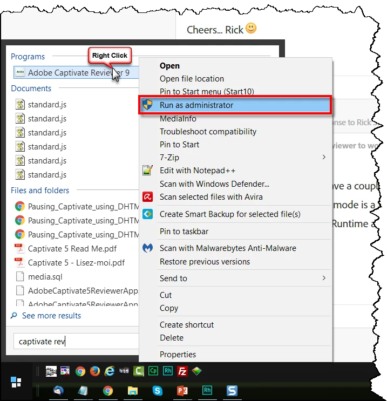Image resolution: width=387 pixels, height=401 pixels.
Task: Click Cut in the context menu
Action: click(x=235, y=295)
